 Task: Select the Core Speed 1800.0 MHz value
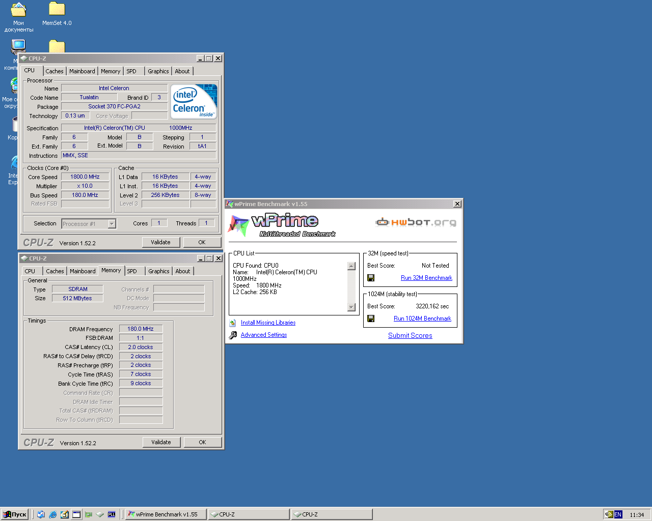click(x=85, y=177)
